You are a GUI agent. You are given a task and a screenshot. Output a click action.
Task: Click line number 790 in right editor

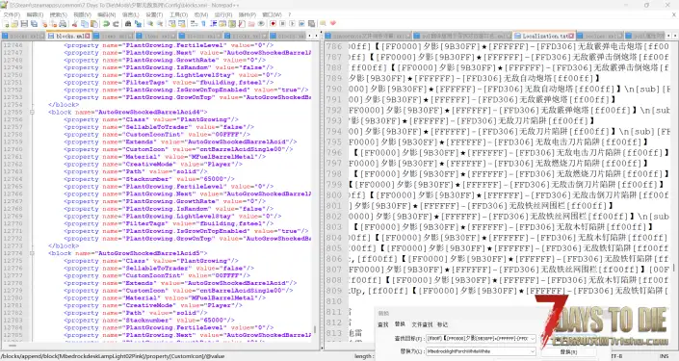pos(334,89)
